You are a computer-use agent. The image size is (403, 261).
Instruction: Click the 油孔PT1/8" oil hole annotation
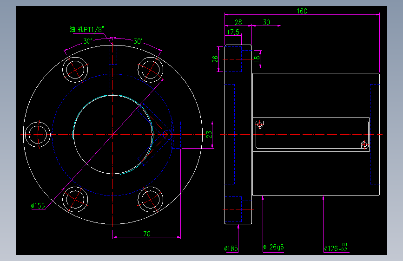coord(87,30)
